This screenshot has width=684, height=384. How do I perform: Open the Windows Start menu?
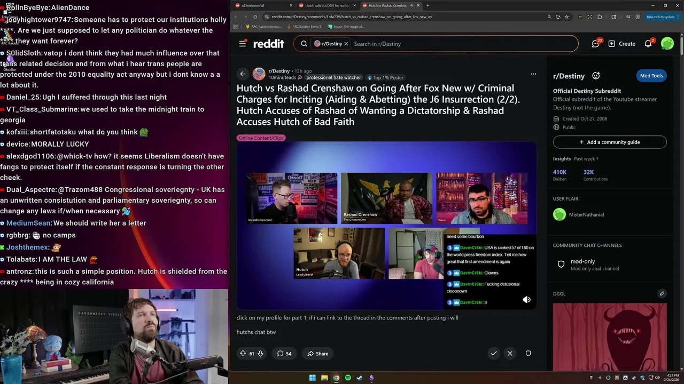(312, 378)
